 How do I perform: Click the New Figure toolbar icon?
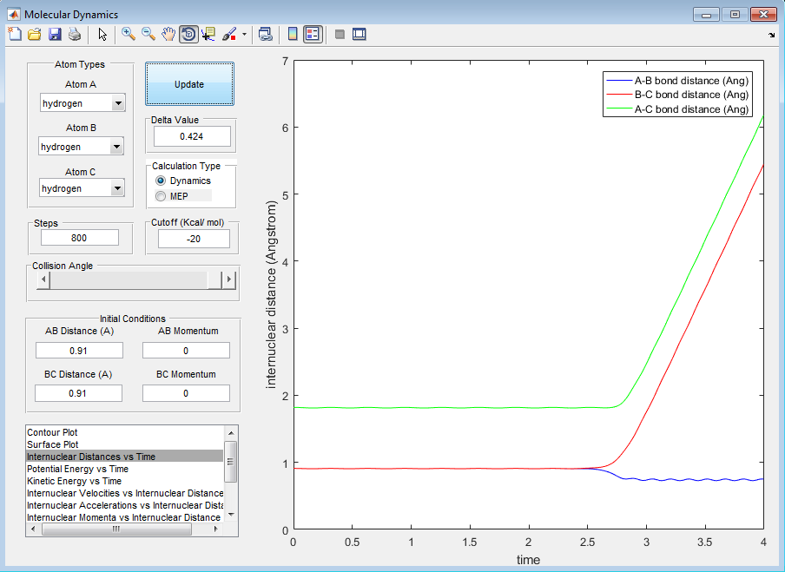tap(15, 35)
